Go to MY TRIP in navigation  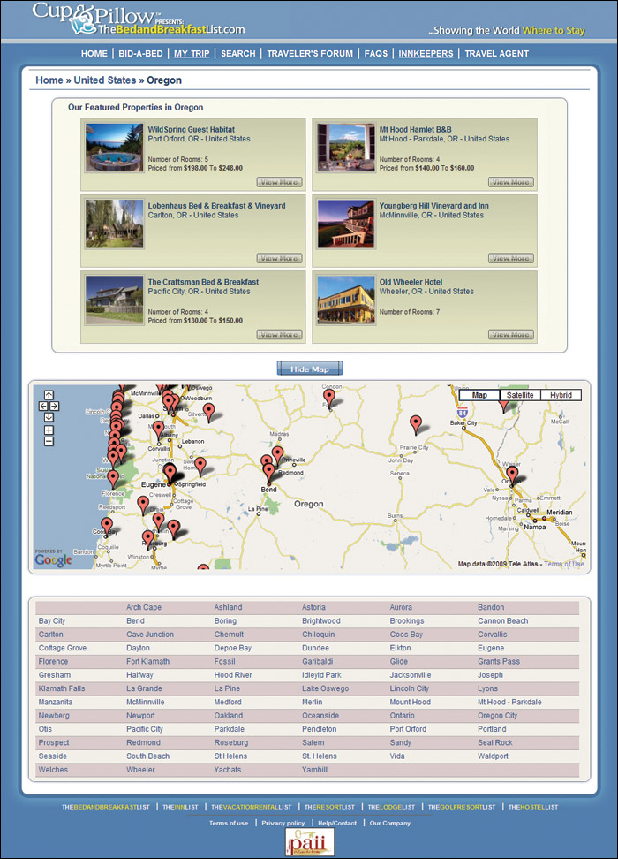192,54
